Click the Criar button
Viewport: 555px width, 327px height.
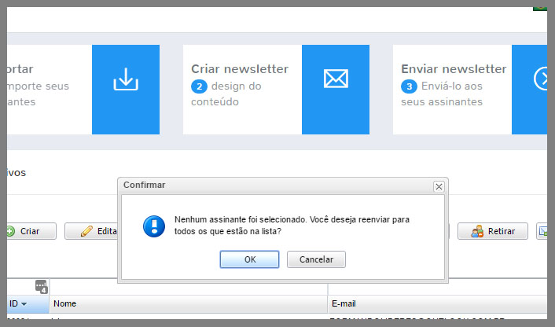coord(30,231)
